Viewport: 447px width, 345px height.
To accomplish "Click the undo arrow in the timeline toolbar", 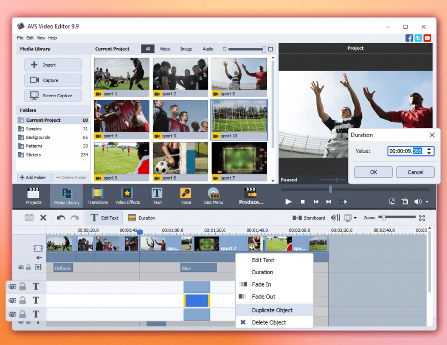I will click(x=61, y=218).
